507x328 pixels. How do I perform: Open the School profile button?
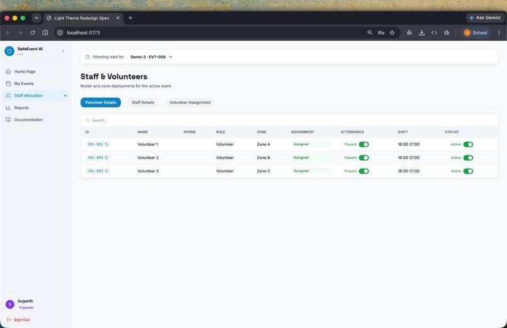pos(476,33)
